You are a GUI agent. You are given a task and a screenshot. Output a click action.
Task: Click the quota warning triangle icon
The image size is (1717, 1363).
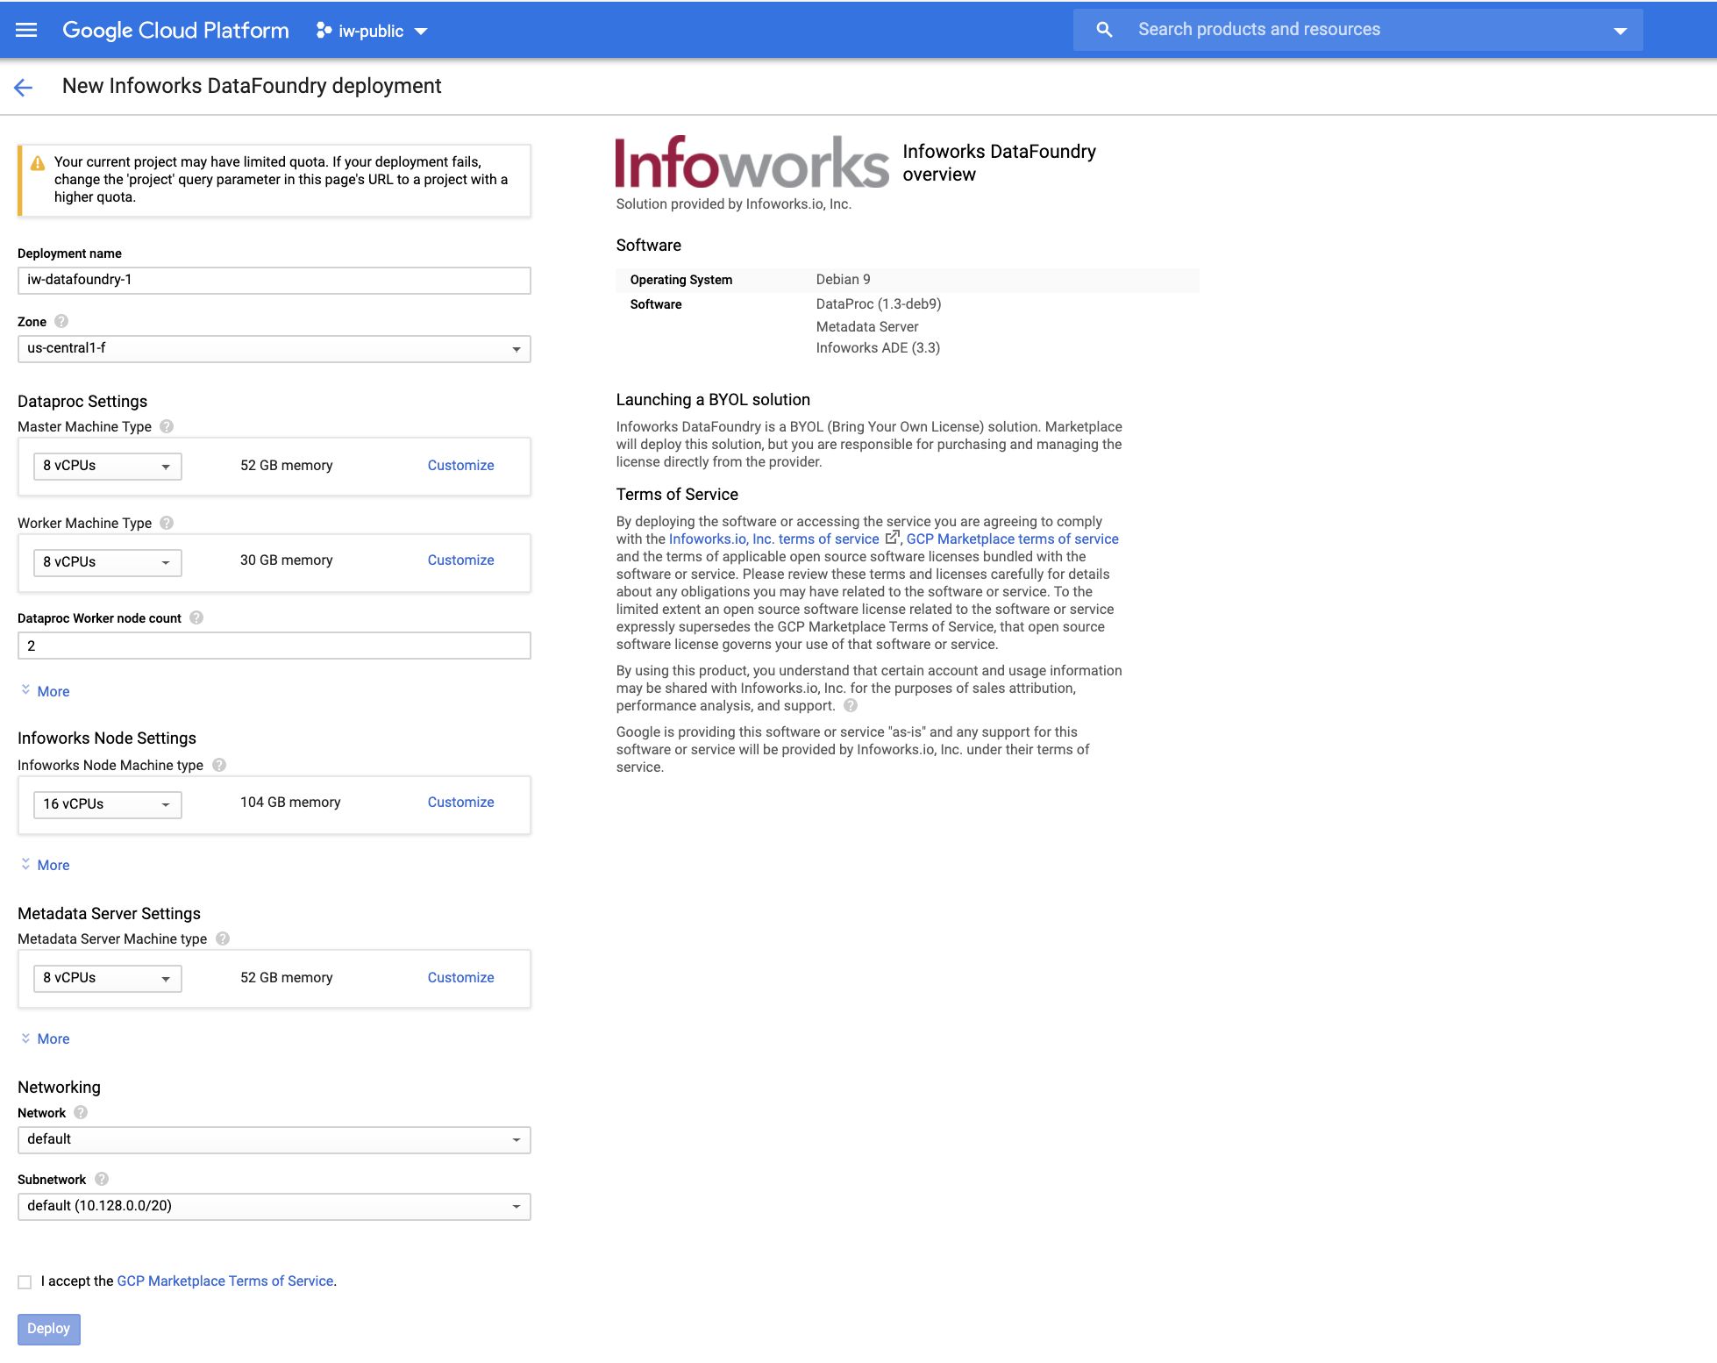[38, 163]
